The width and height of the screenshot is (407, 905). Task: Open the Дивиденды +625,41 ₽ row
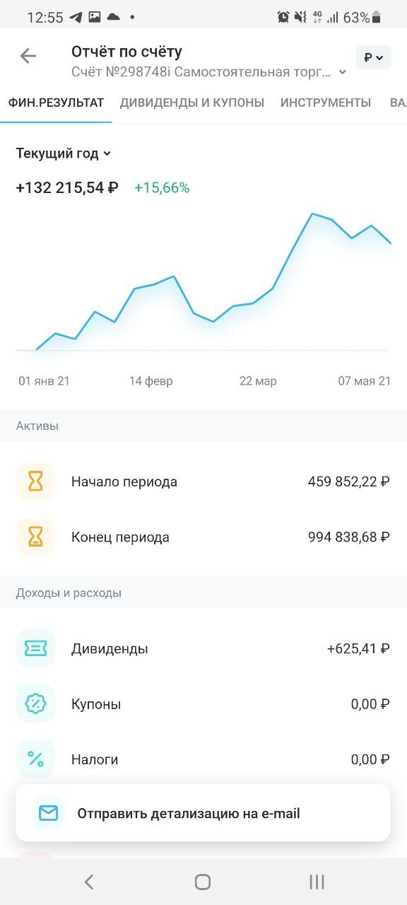(x=203, y=648)
